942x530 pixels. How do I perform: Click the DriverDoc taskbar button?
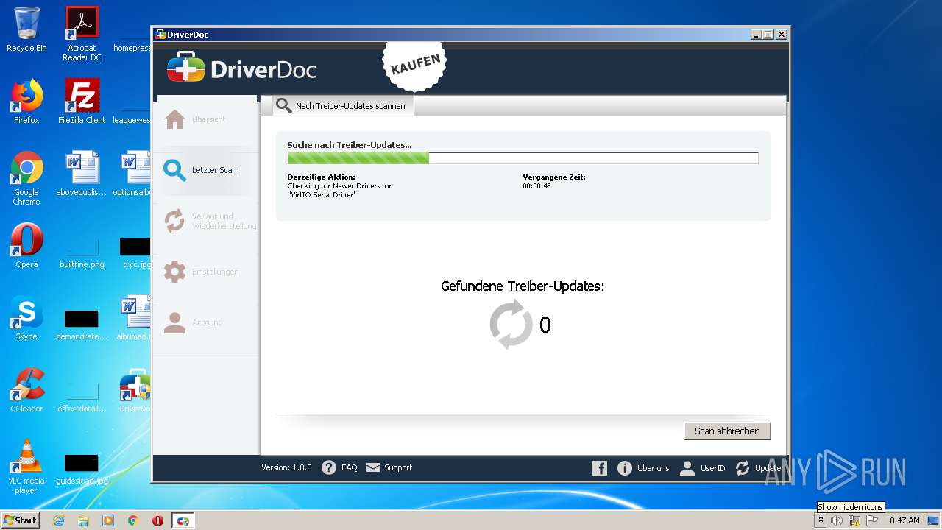tap(183, 520)
